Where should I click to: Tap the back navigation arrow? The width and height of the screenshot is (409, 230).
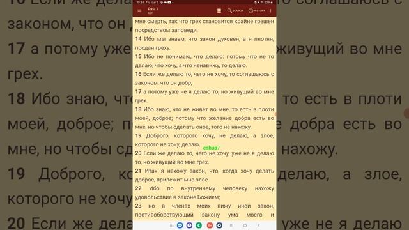coord(258,226)
